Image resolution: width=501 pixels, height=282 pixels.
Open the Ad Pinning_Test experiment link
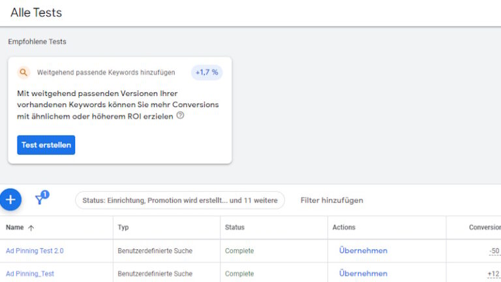click(x=30, y=274)
